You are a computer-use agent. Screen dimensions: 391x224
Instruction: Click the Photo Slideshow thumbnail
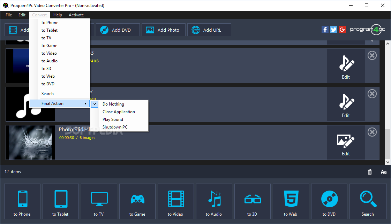30,142
